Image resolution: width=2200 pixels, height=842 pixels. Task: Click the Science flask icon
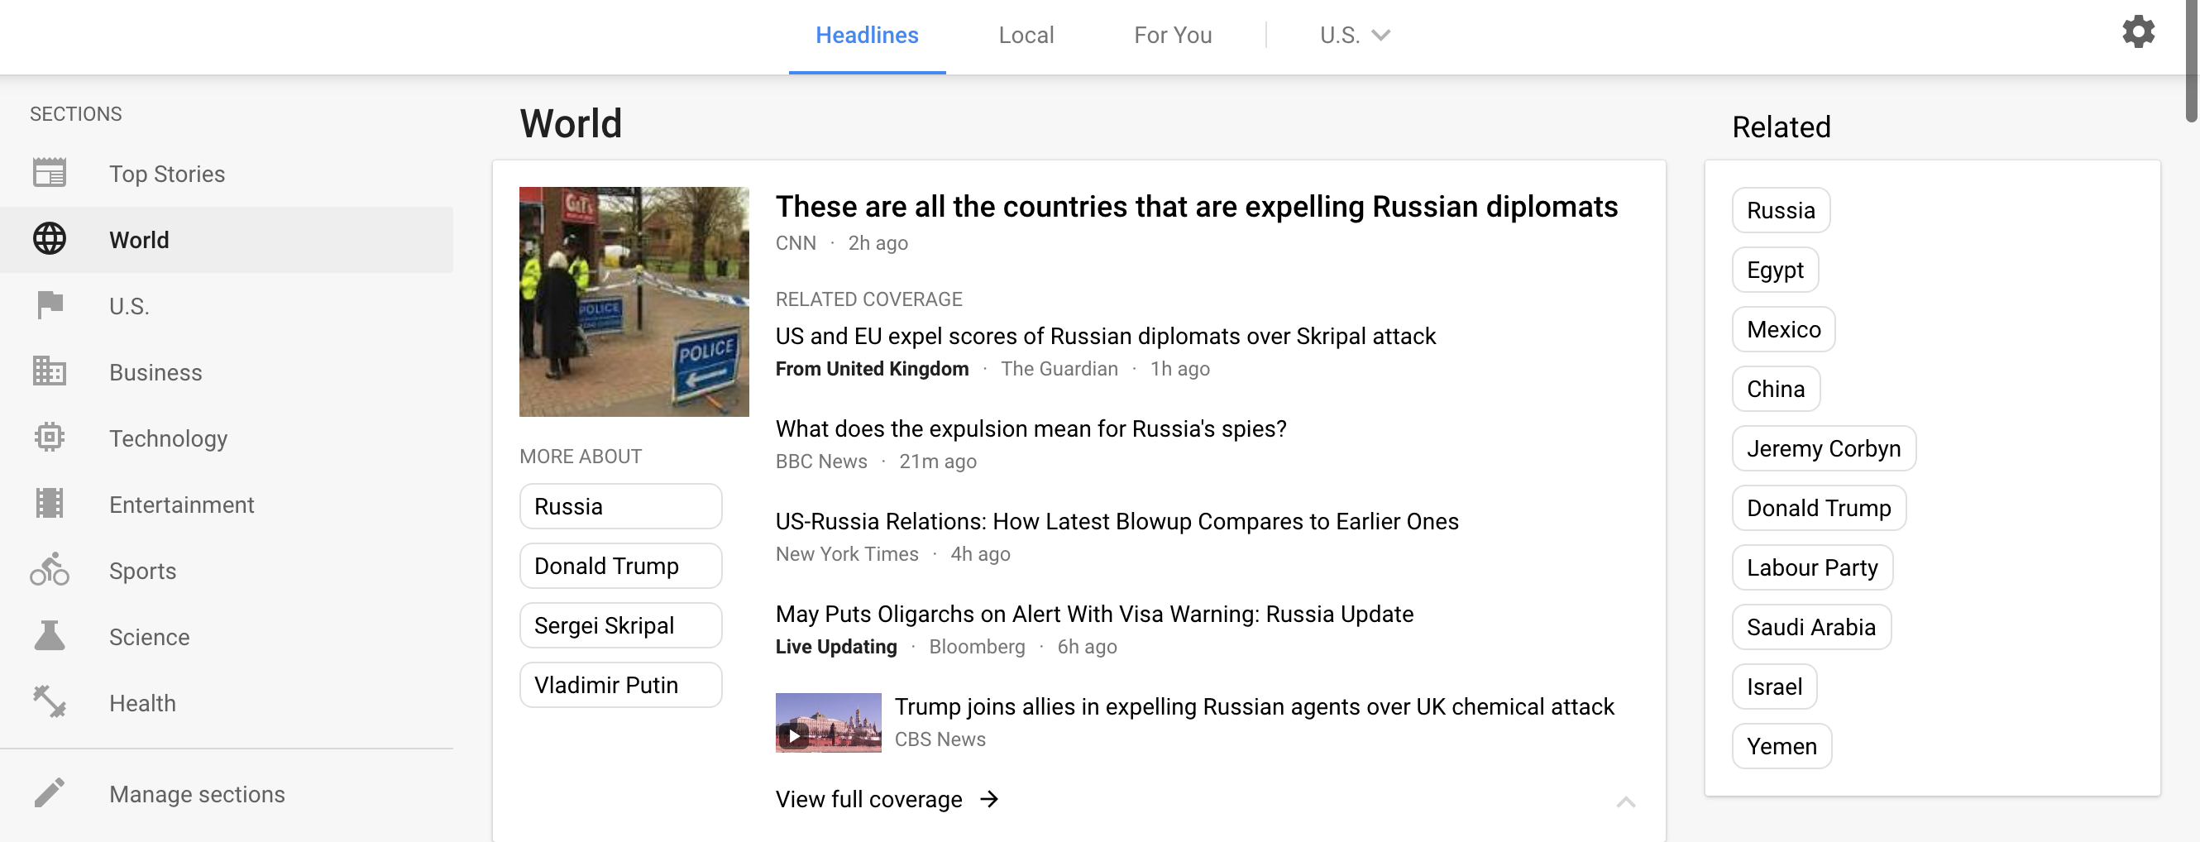click(x=50, y=636)
